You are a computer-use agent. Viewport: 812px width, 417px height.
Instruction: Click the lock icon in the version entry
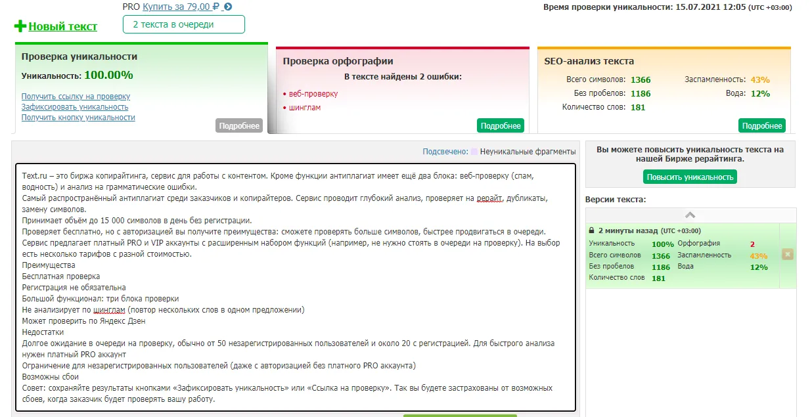592,231
